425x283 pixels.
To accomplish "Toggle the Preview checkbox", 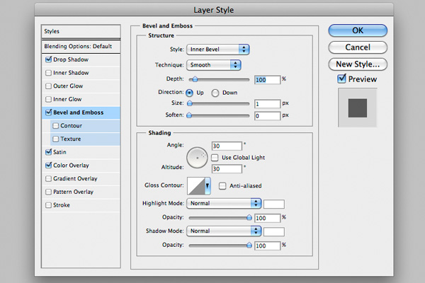I will [341, 79].
